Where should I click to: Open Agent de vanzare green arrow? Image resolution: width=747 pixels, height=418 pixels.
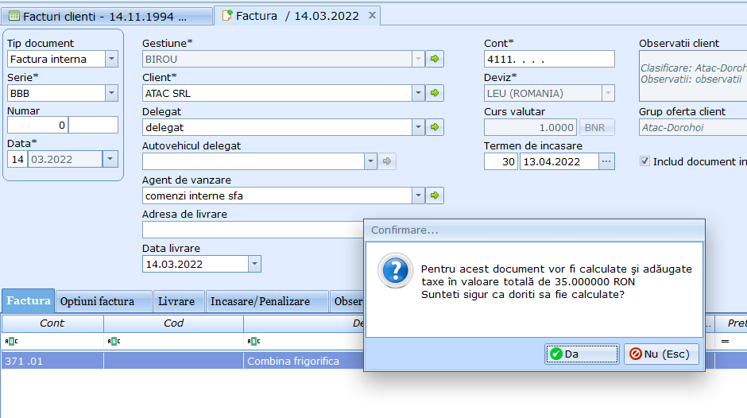435,195
